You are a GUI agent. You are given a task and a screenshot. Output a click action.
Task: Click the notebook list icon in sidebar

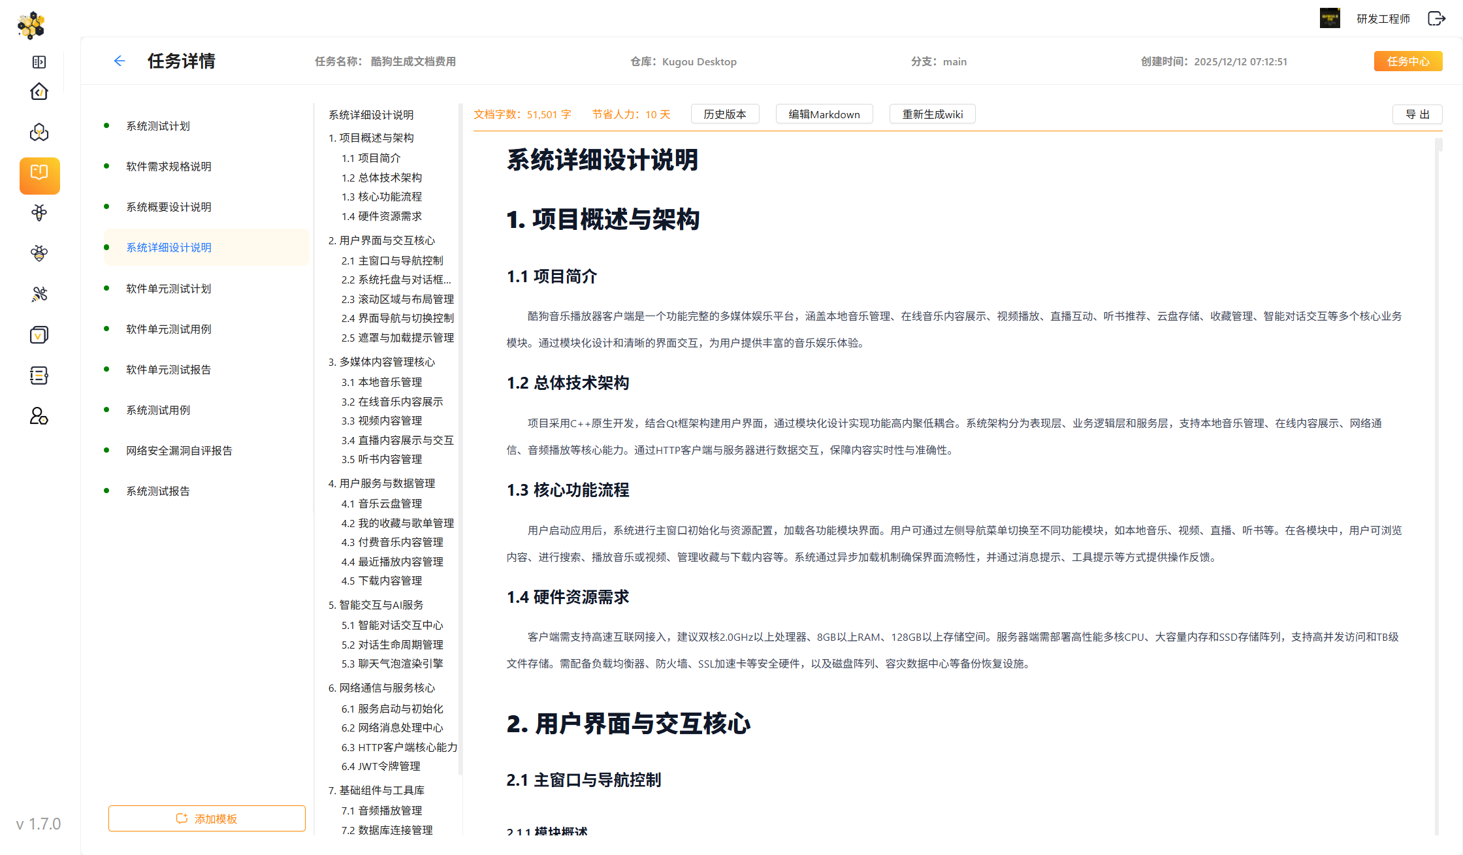39,376
